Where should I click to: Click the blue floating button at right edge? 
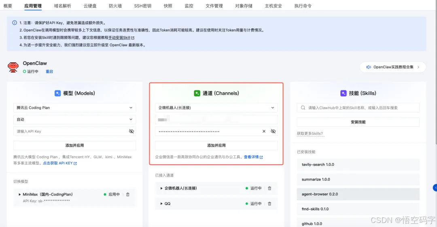(x=435, y=188)
